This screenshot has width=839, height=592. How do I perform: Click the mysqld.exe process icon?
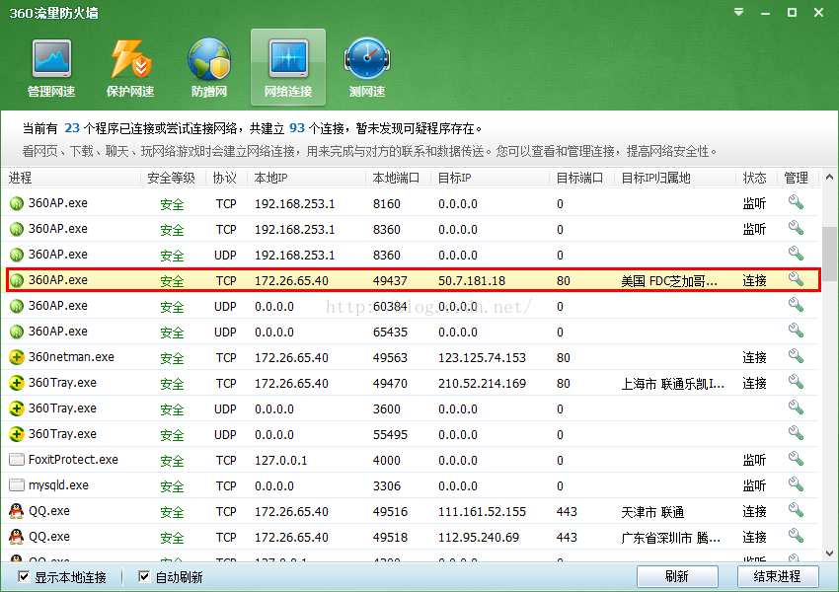pyautogui.click(x=17, y=485)
